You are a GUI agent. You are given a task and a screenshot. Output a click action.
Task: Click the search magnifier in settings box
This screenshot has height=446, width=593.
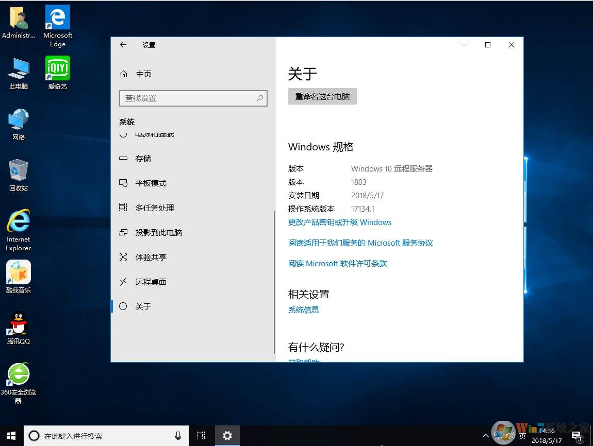click(260, 98)
